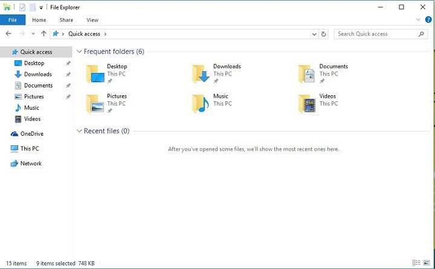The width and height of the screenshot is (435, 269).
Task: Open the File menu
Action: [x=13, y=20]
